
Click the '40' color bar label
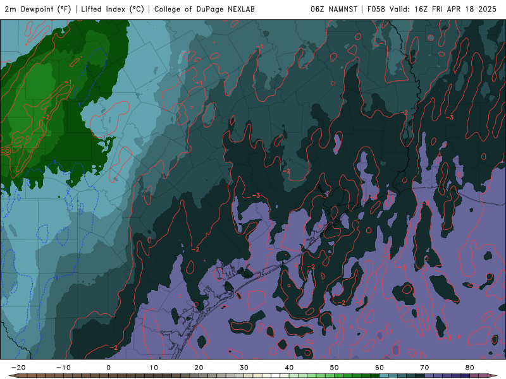click(x=289, y=368)
